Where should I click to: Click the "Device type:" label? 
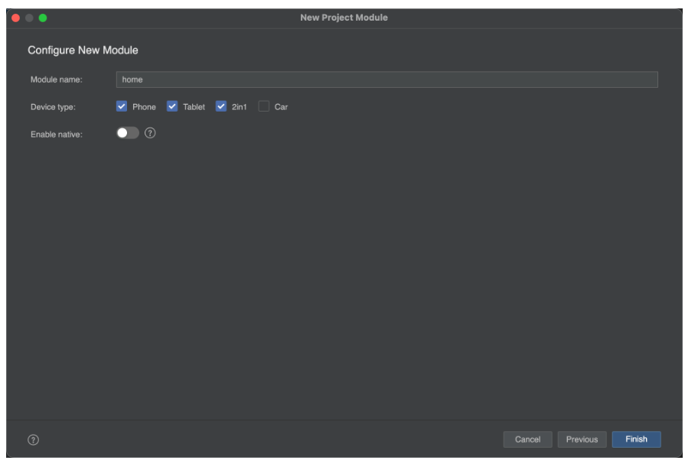click(54, 107)
